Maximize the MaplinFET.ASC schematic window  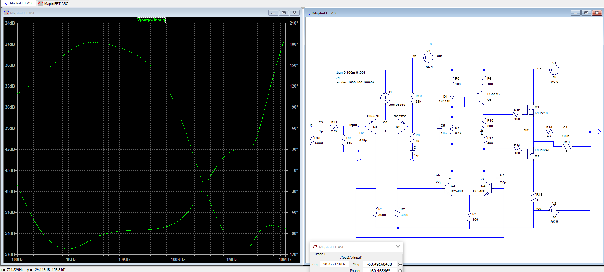[x=586, y=13]
